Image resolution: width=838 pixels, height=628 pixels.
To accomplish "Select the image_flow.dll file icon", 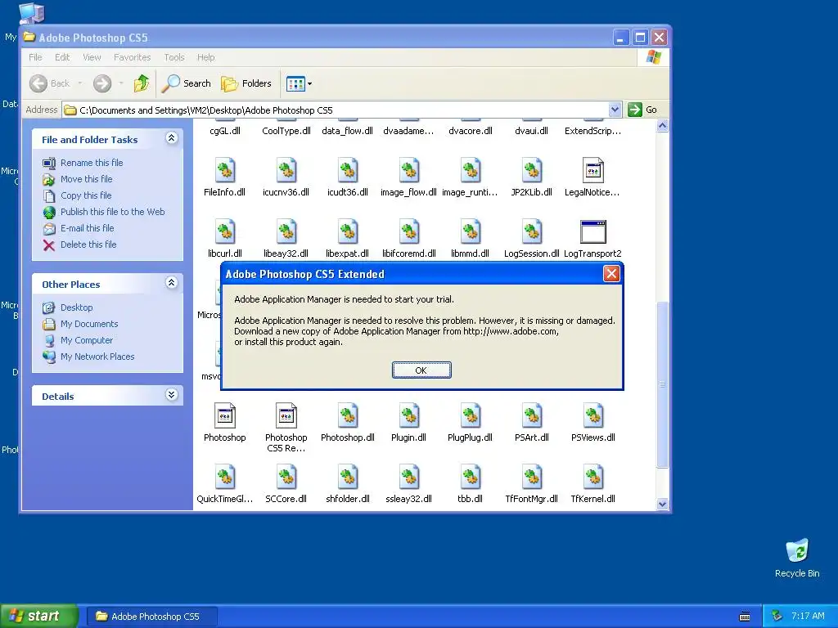I will click(x=409, y=170).
